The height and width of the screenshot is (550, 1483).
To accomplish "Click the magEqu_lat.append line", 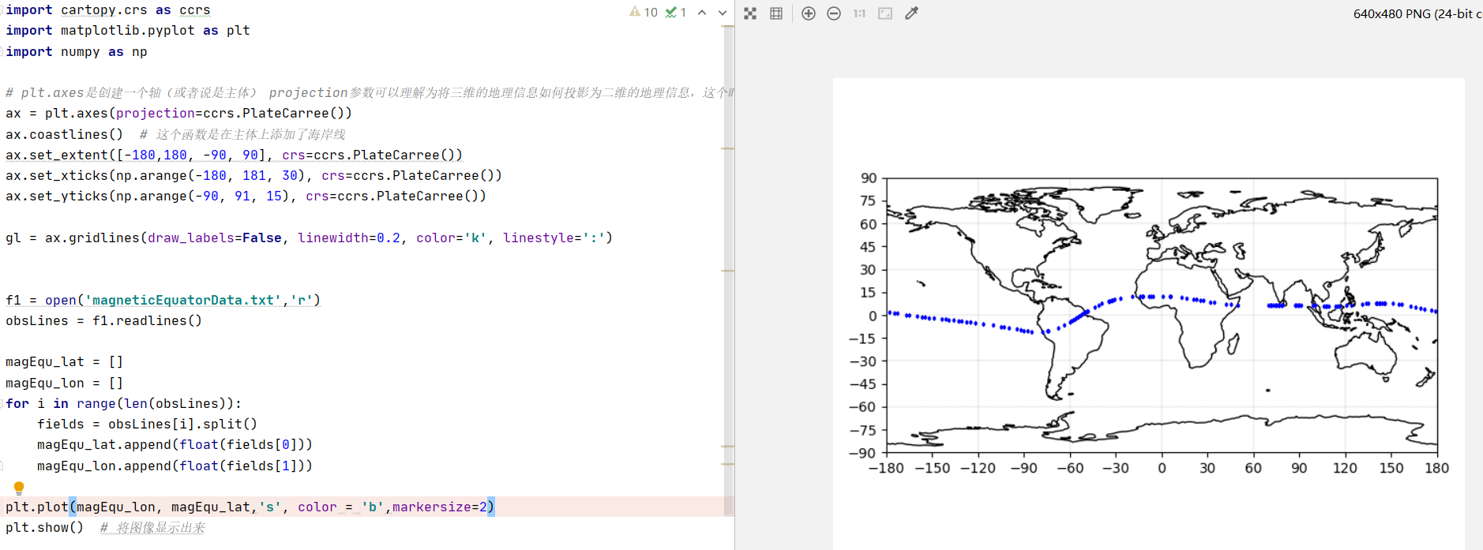I will pyautogui.click(x=175, y=445).
